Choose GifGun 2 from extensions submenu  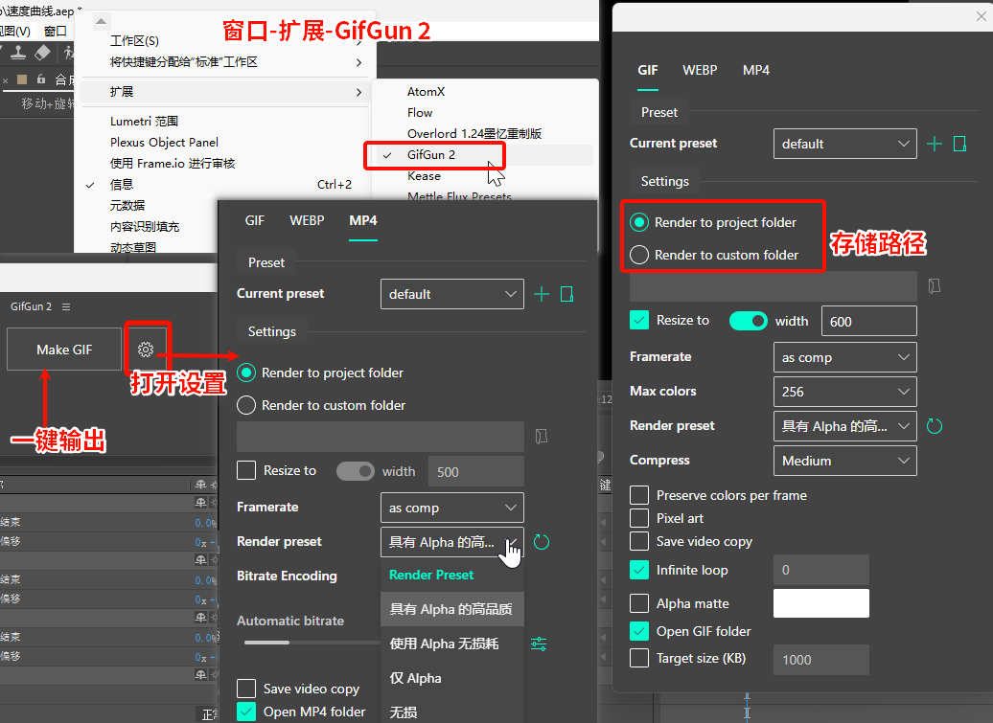coord(431,155)
